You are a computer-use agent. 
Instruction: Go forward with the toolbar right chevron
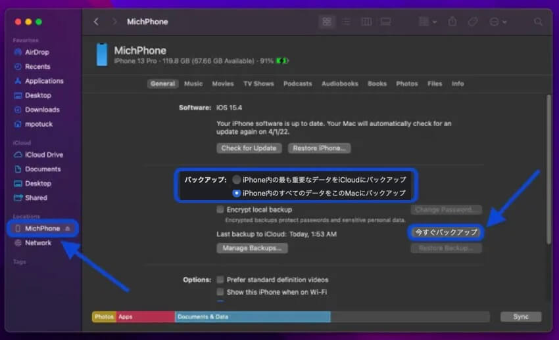(114, 22)
